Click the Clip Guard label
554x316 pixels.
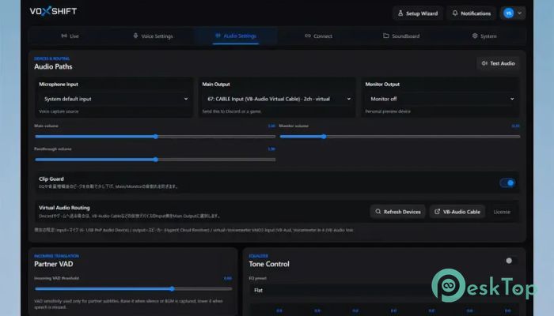click(51, 179)
